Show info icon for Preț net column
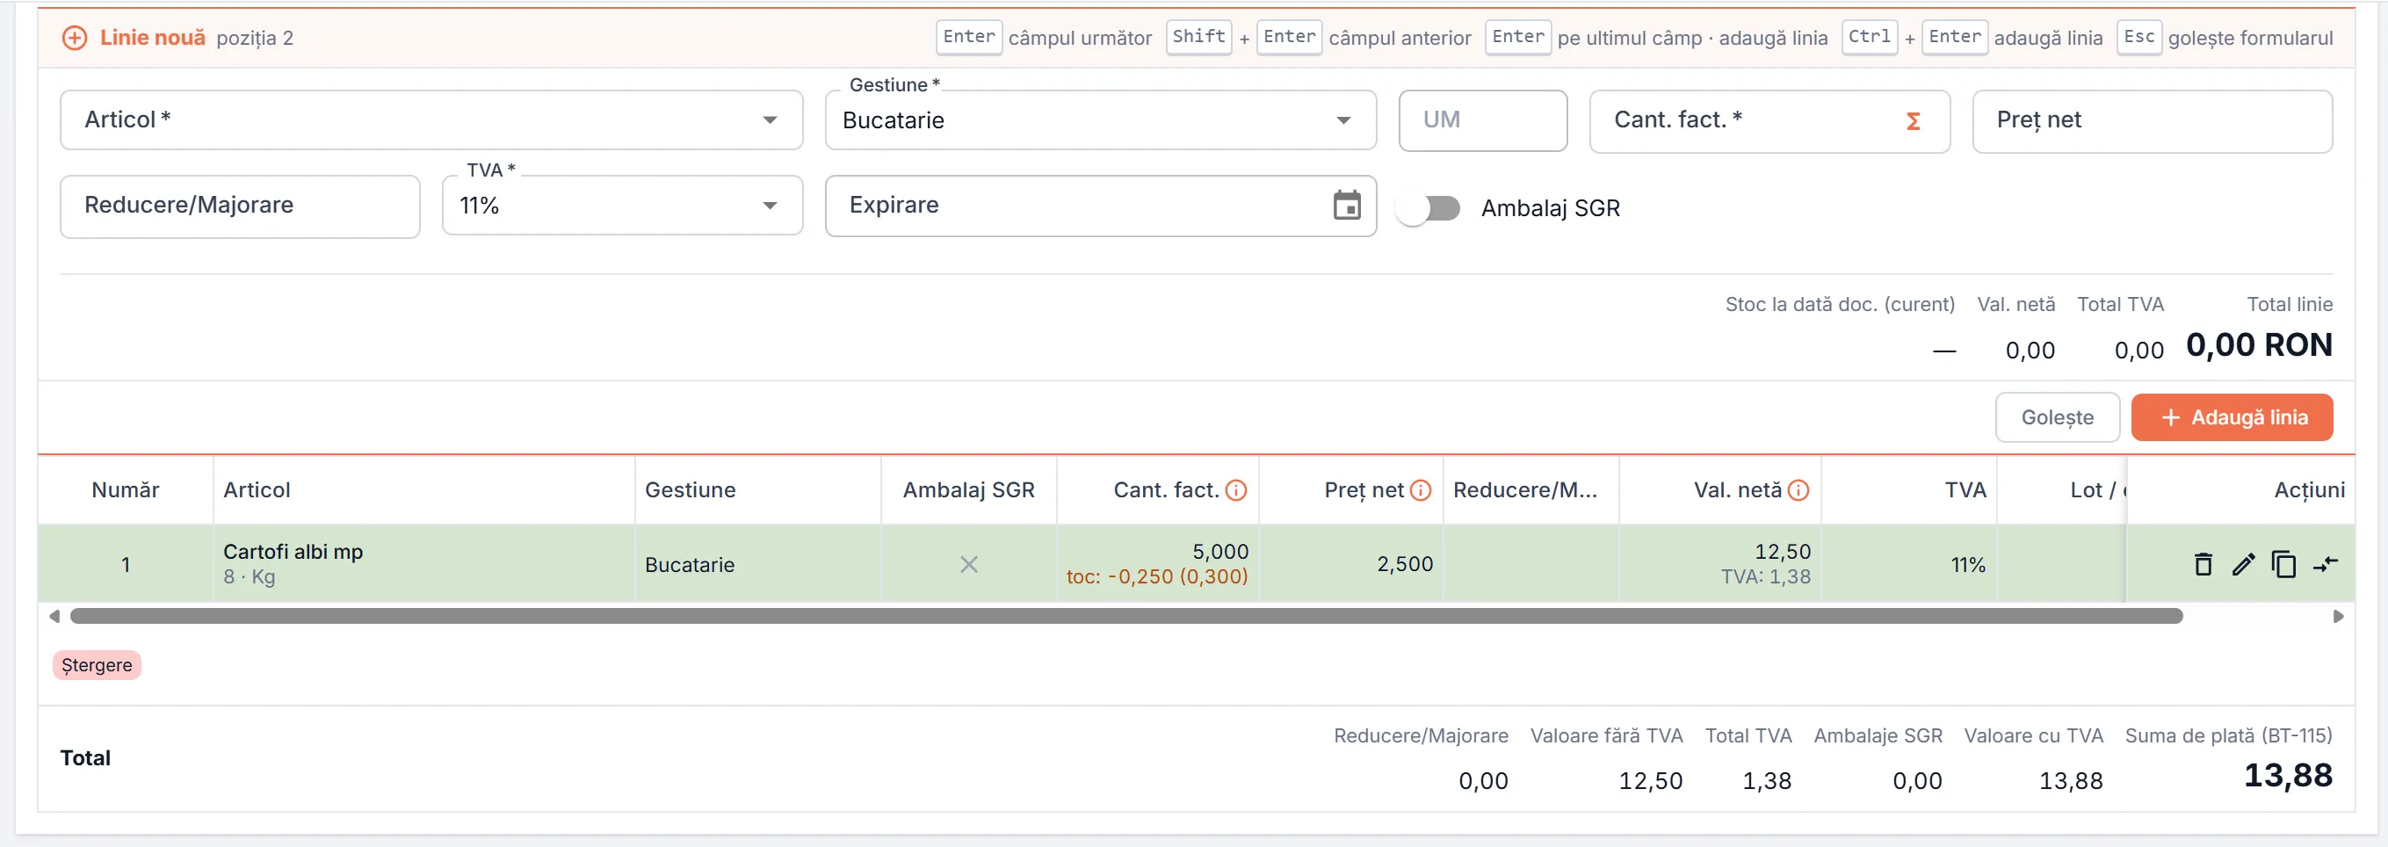Viewport: 2388px width, 847px height. [x=1420, y=490]
